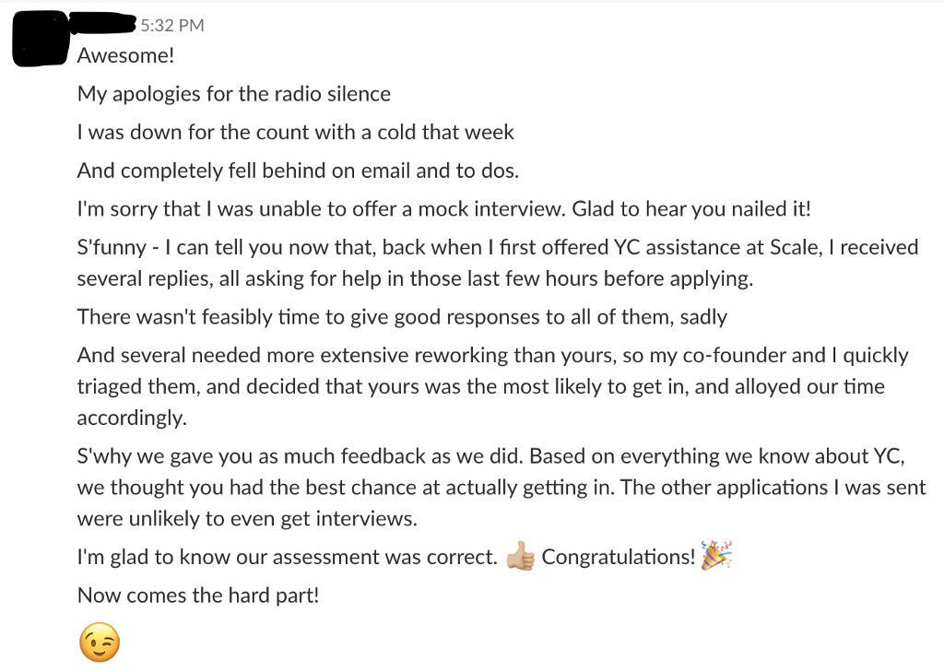Click the thumbs up emoji

(x=520, y=558)
